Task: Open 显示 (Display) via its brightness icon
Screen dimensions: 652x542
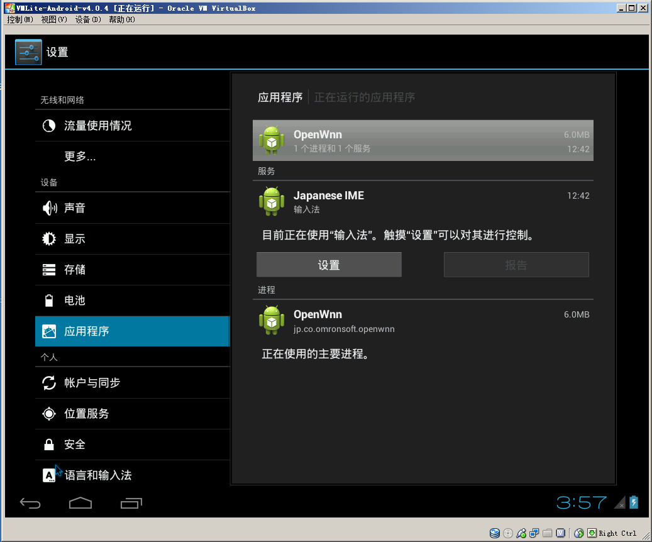Action: pos(49,239)
